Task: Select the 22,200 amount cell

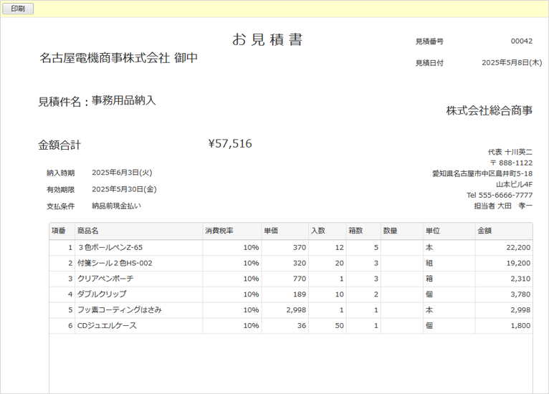Action: coord(517,247)
